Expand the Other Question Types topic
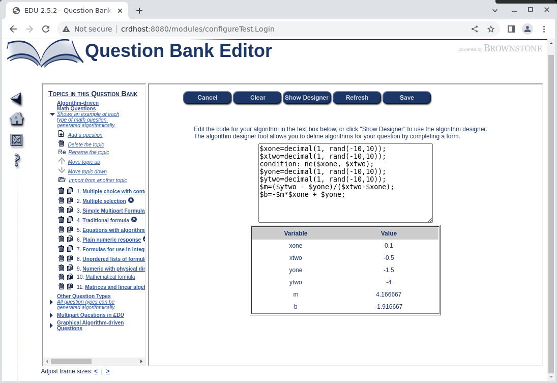This screenshot has width=557, height=383. (x=51, y=302)
